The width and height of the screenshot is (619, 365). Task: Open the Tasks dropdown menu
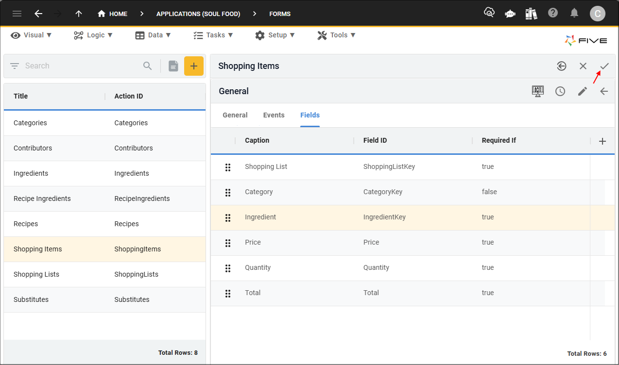pos(213,35)
